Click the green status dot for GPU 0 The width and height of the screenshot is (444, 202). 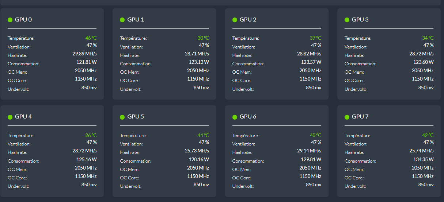click(x=10, y=20)
